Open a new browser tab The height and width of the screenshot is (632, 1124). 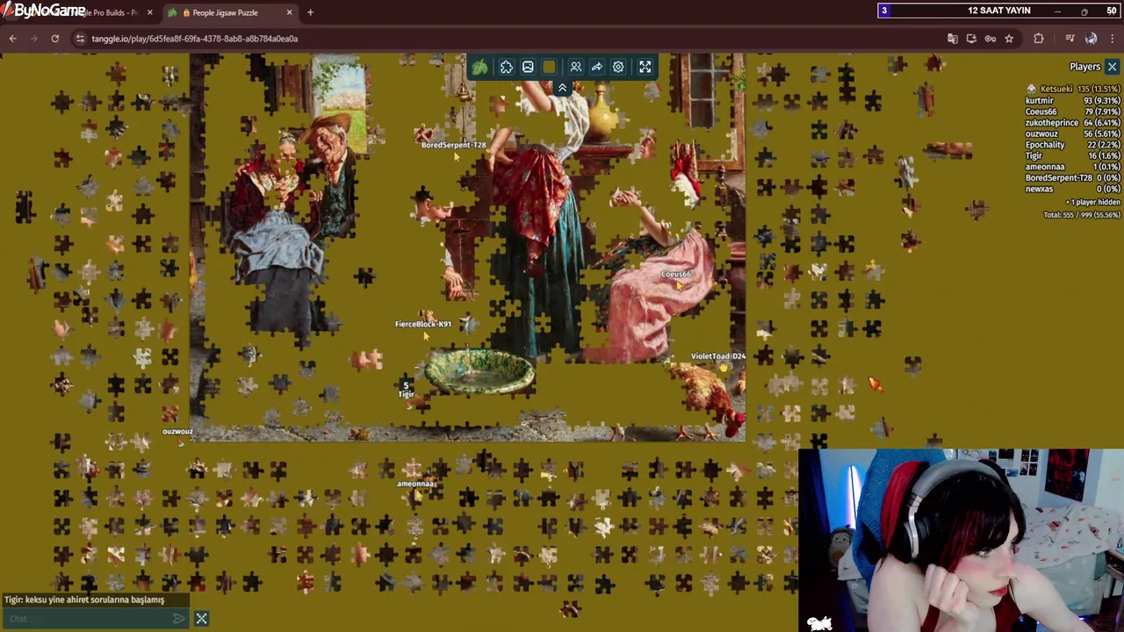pos(310,12)
